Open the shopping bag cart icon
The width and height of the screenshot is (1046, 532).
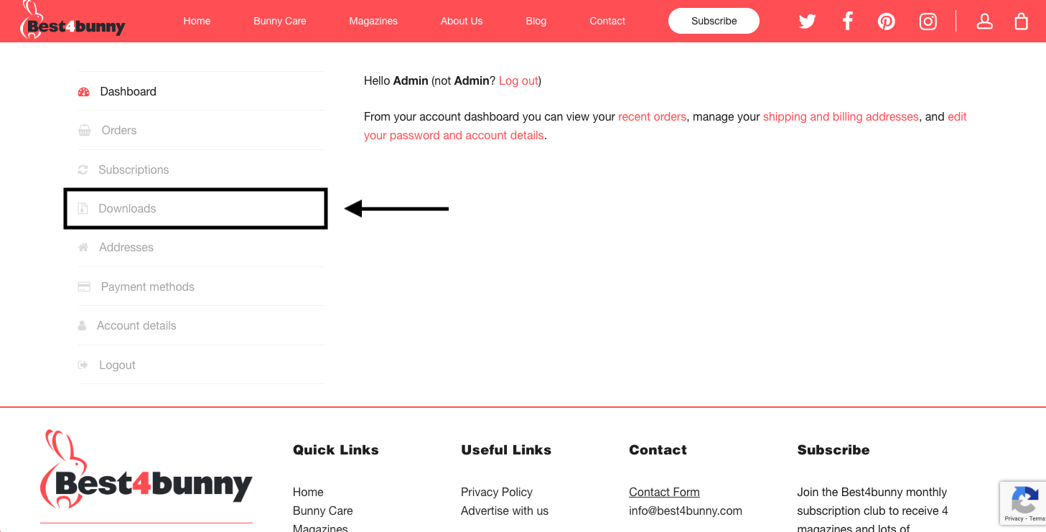1021,22
